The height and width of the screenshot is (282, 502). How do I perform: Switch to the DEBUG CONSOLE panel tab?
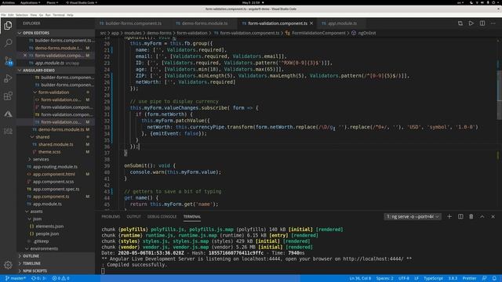162,216
